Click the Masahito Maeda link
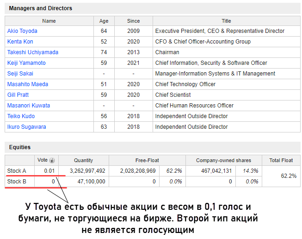 tap(28, 84)
